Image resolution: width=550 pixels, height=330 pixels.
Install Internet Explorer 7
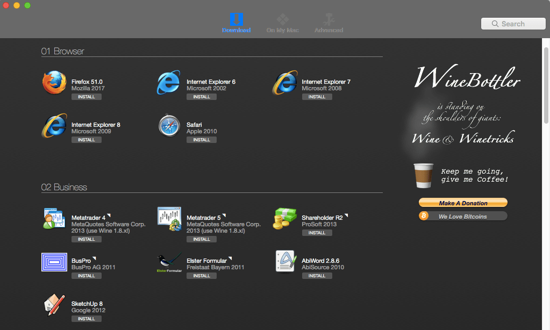[x=317, y=97]
